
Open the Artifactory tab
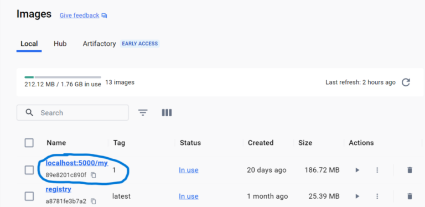coord(99,44)
